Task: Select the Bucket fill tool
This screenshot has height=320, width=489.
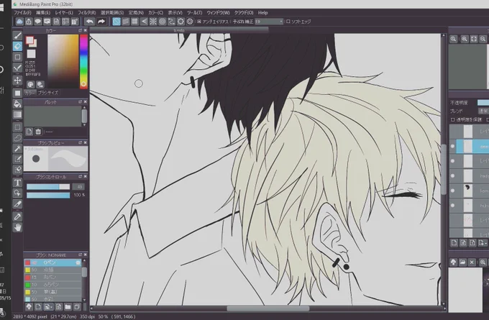Action: [x=17, y=104]
